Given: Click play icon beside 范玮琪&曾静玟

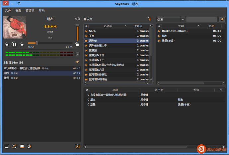Looking at the screenshot, I should click(x=86, y=75).
